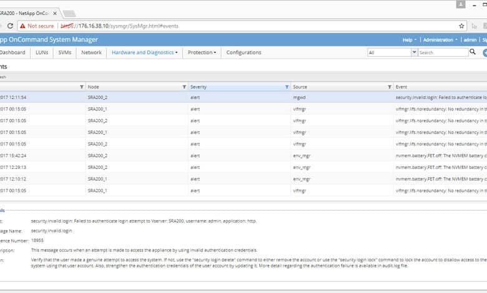
Task: Click the security.invalid.login event text in first row
Action: tap(441, 97)
